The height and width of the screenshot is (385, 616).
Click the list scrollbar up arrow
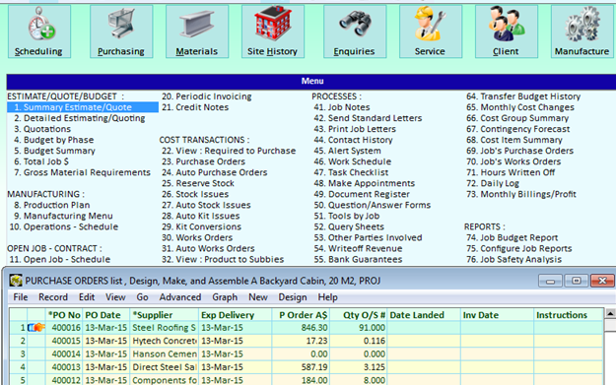[610, 313]
